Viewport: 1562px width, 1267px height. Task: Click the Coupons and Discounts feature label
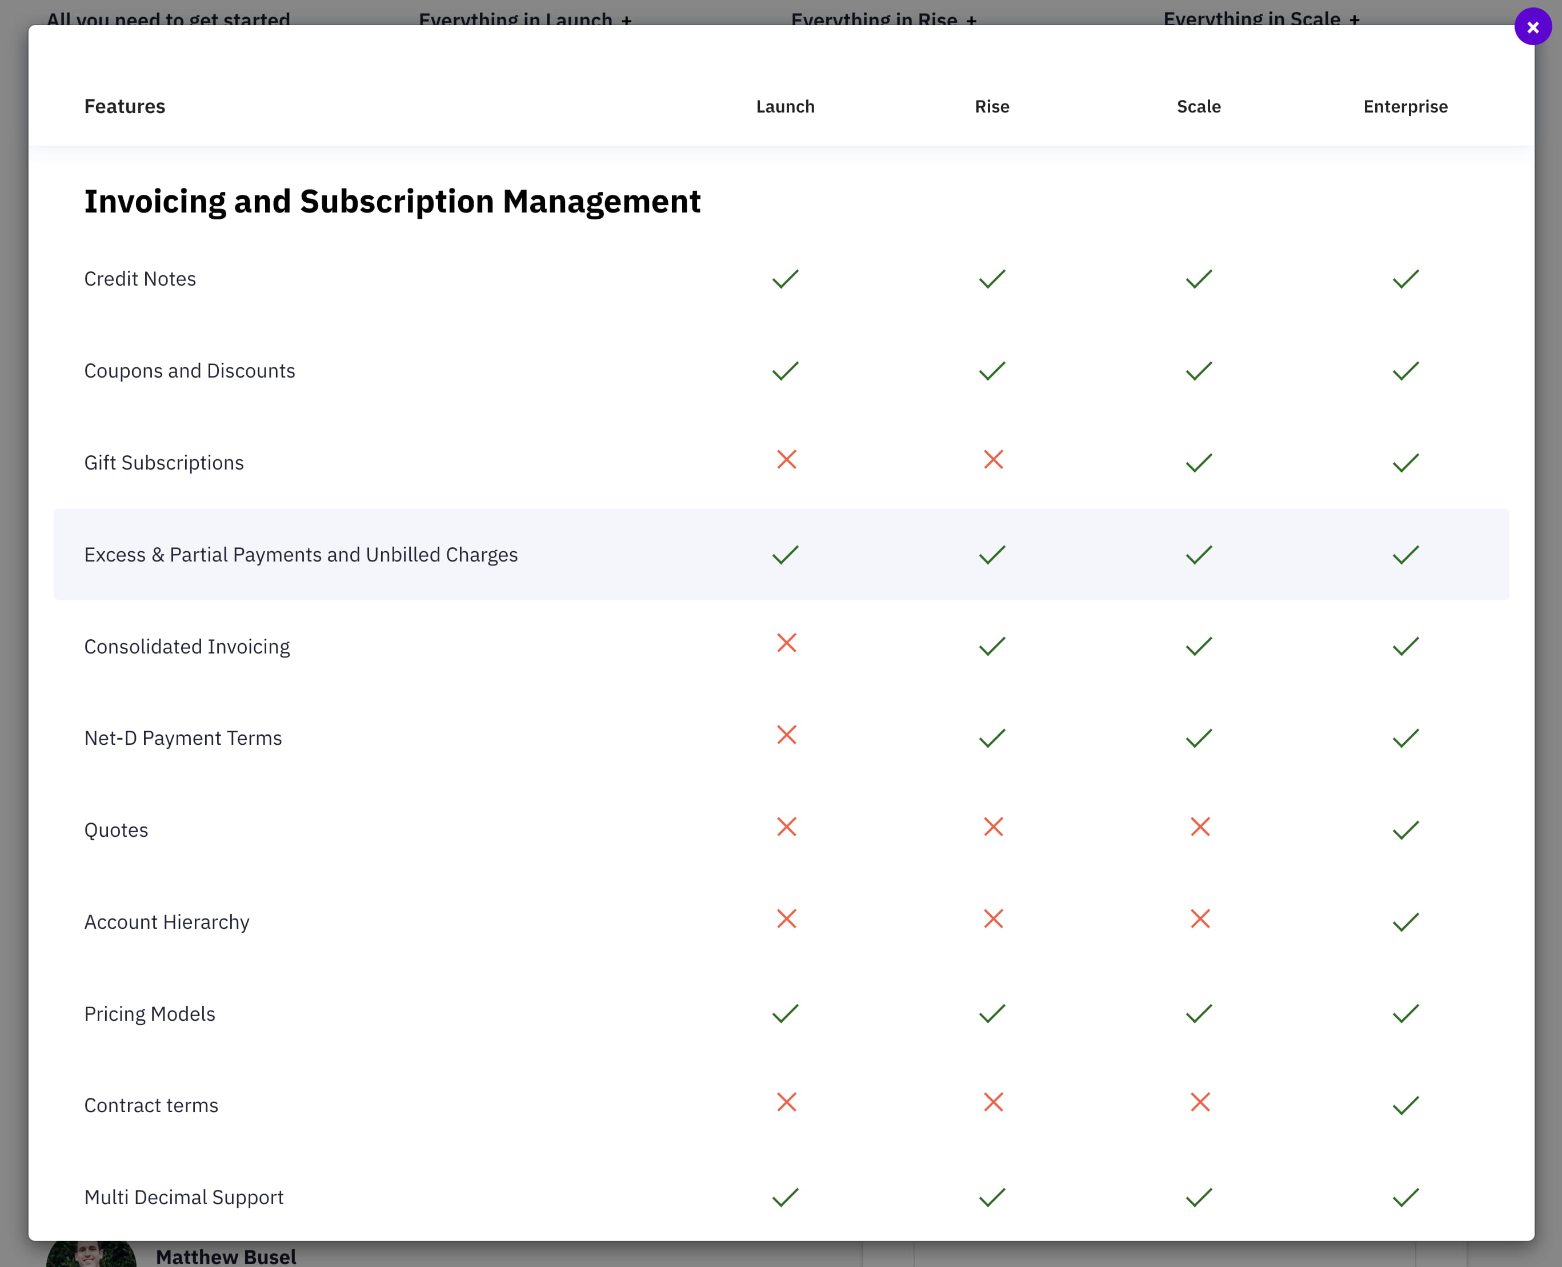pyautogui.click(x=190, y=371)
